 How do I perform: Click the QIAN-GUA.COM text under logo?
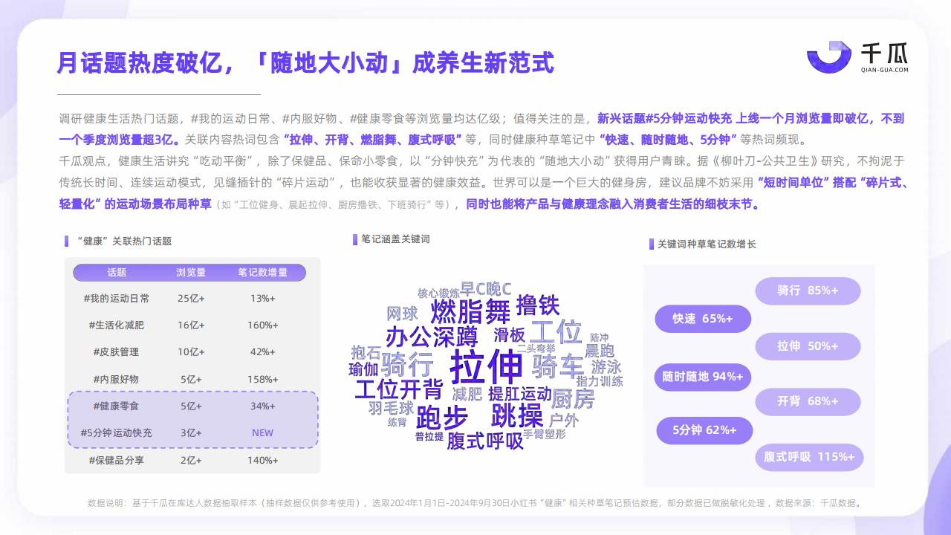coord(884,70)
